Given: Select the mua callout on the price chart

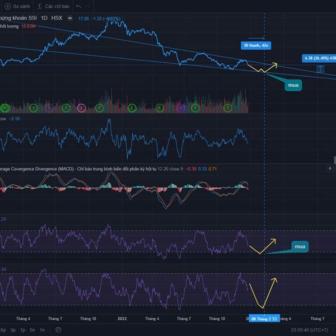Looking at the screenshot, I should [x=293, y=85].
